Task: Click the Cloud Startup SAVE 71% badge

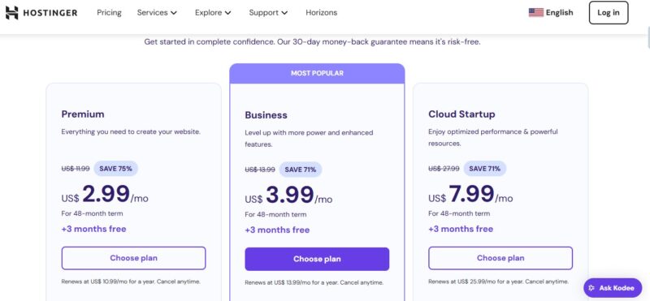Action: pyautogui.click(x=484, y=169)
